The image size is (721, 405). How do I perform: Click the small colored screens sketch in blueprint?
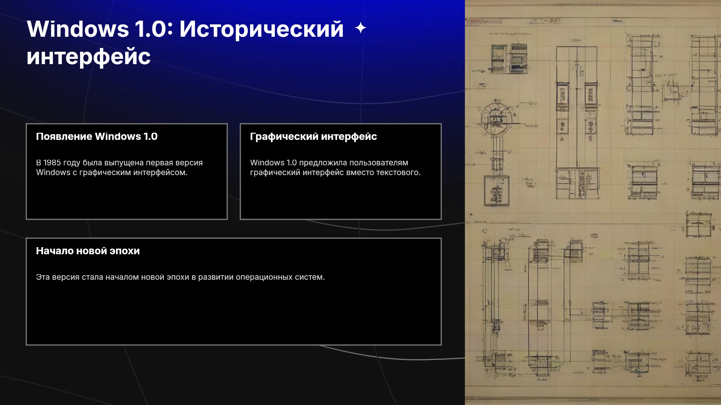click(x=509, y=58)
